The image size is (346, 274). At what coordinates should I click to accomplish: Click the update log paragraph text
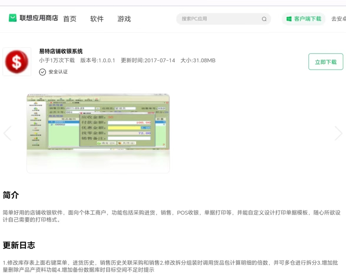(170, 266)
